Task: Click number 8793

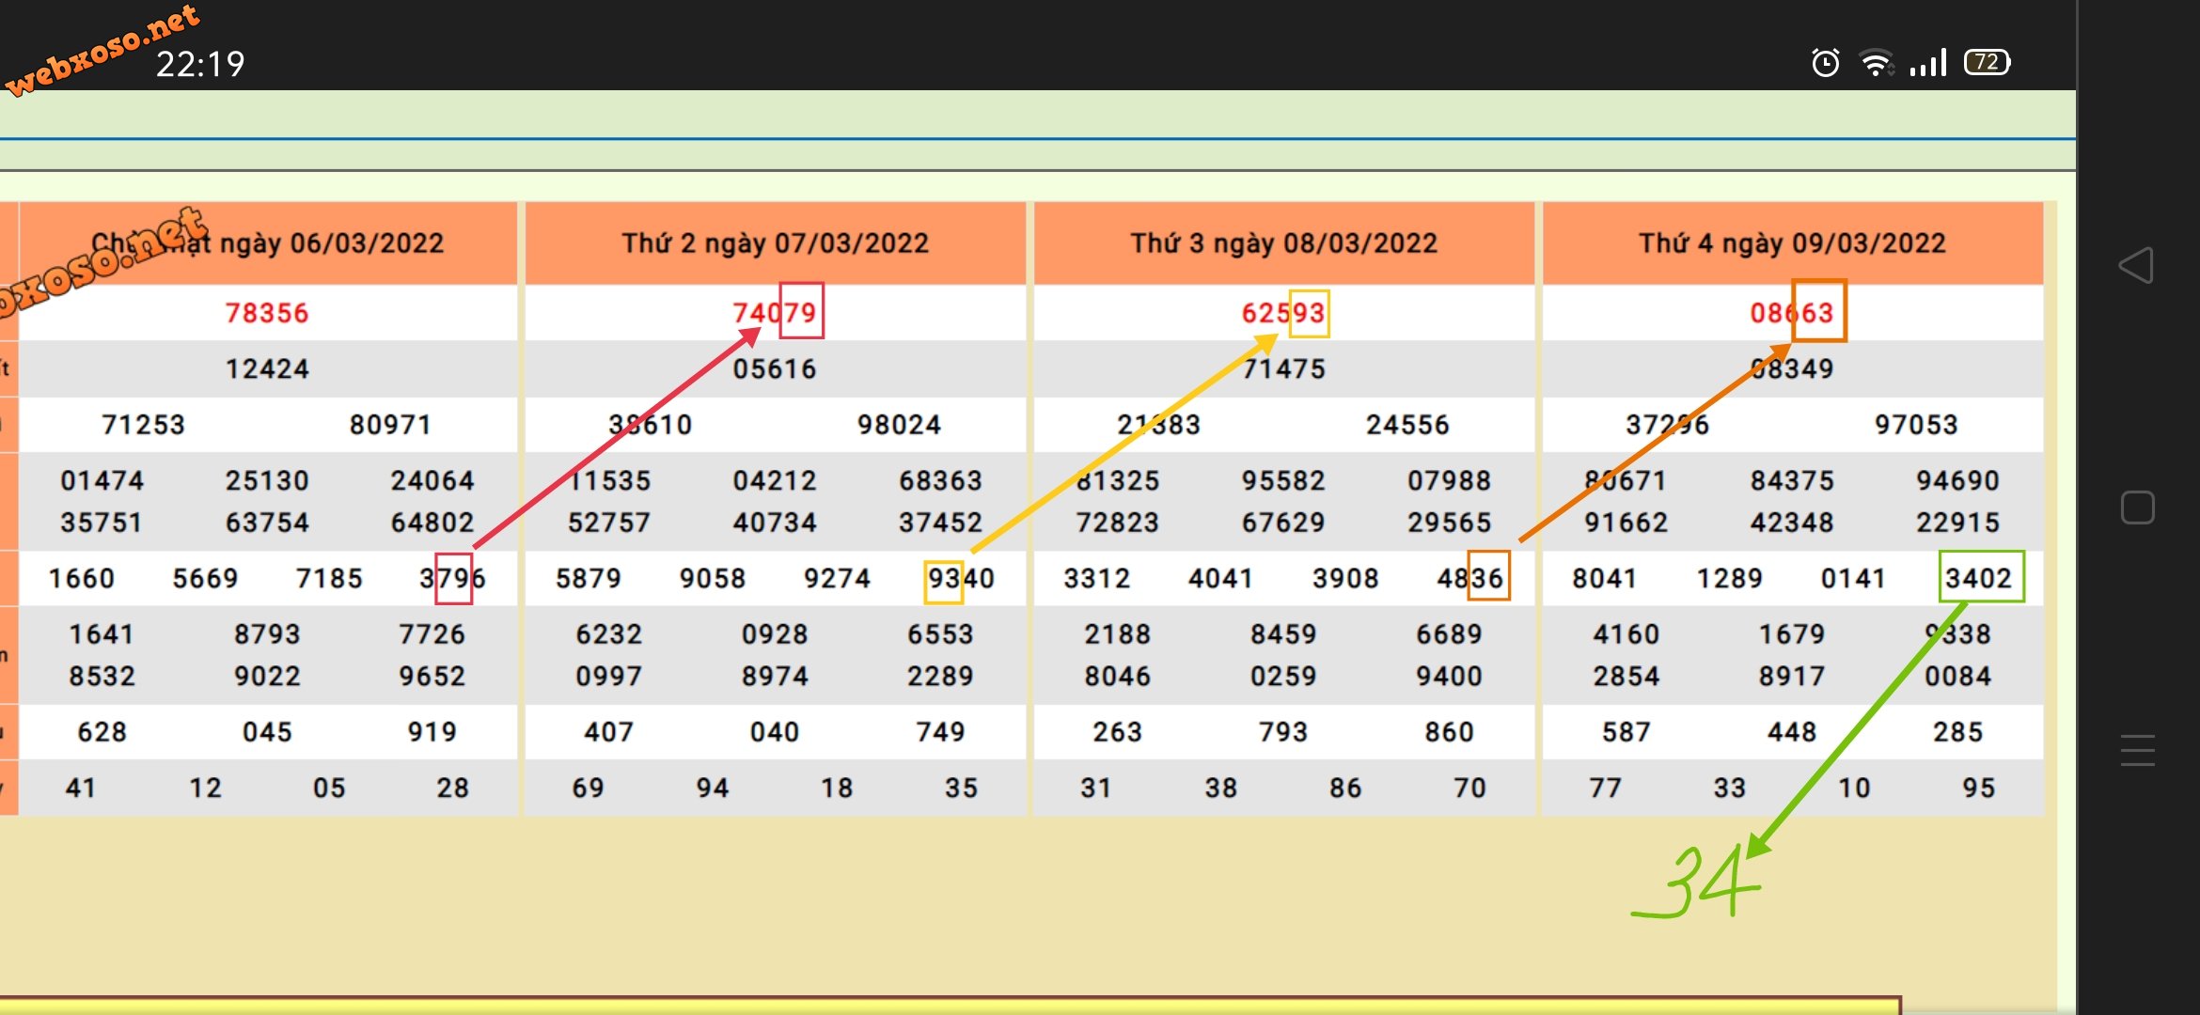Action: coord(267,634)
